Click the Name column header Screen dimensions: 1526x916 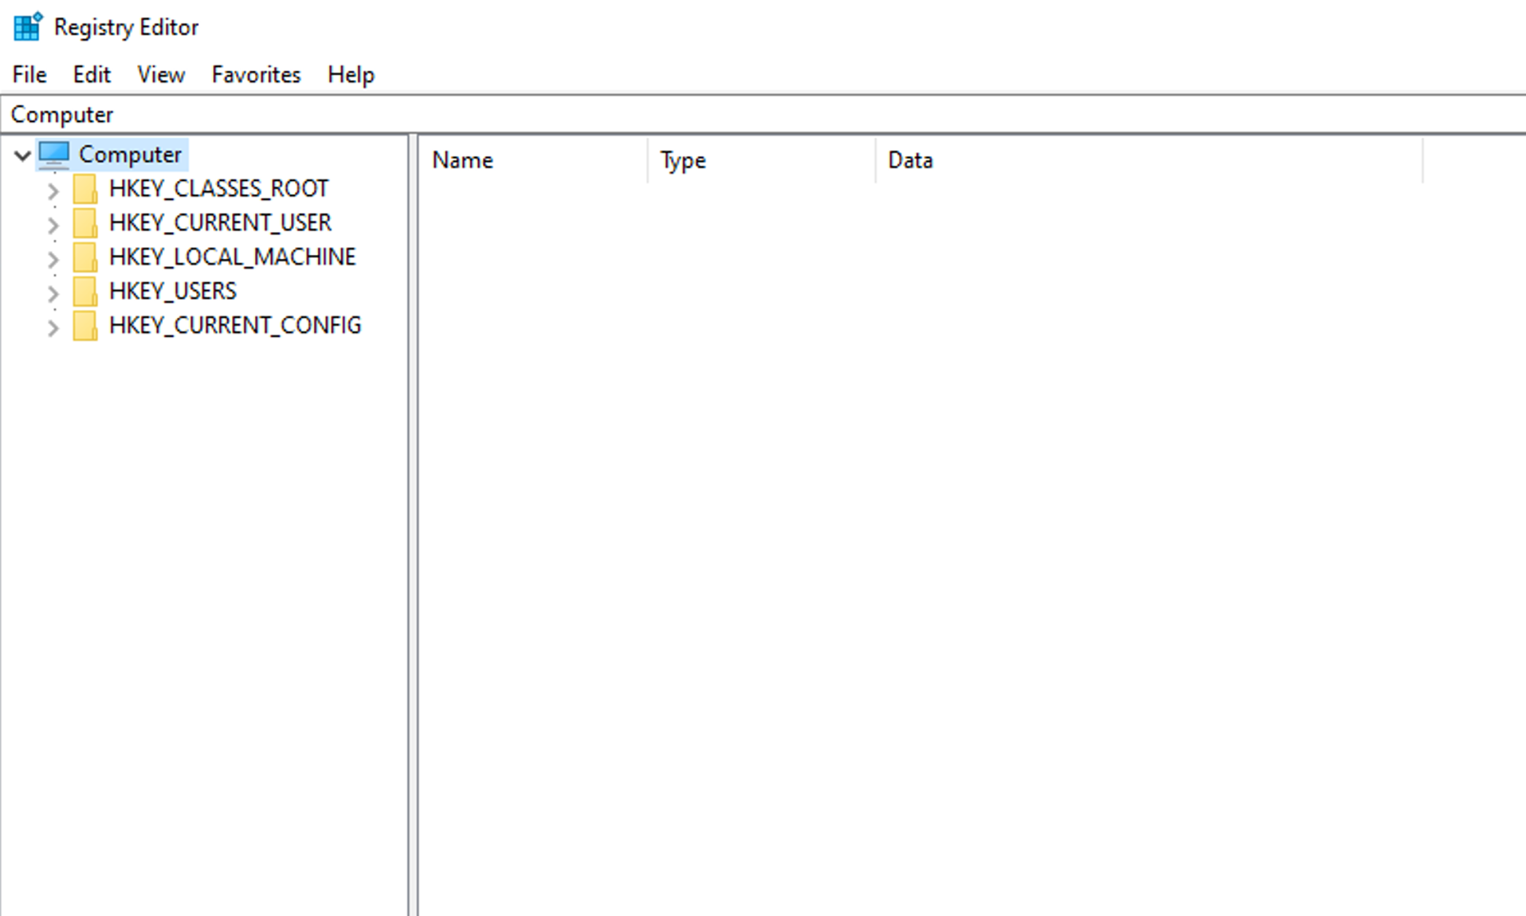pyautogui.click(x=463, y=160)
